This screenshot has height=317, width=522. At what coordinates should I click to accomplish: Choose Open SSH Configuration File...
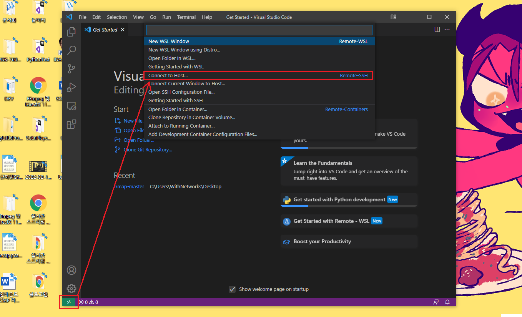pos(259,92)
